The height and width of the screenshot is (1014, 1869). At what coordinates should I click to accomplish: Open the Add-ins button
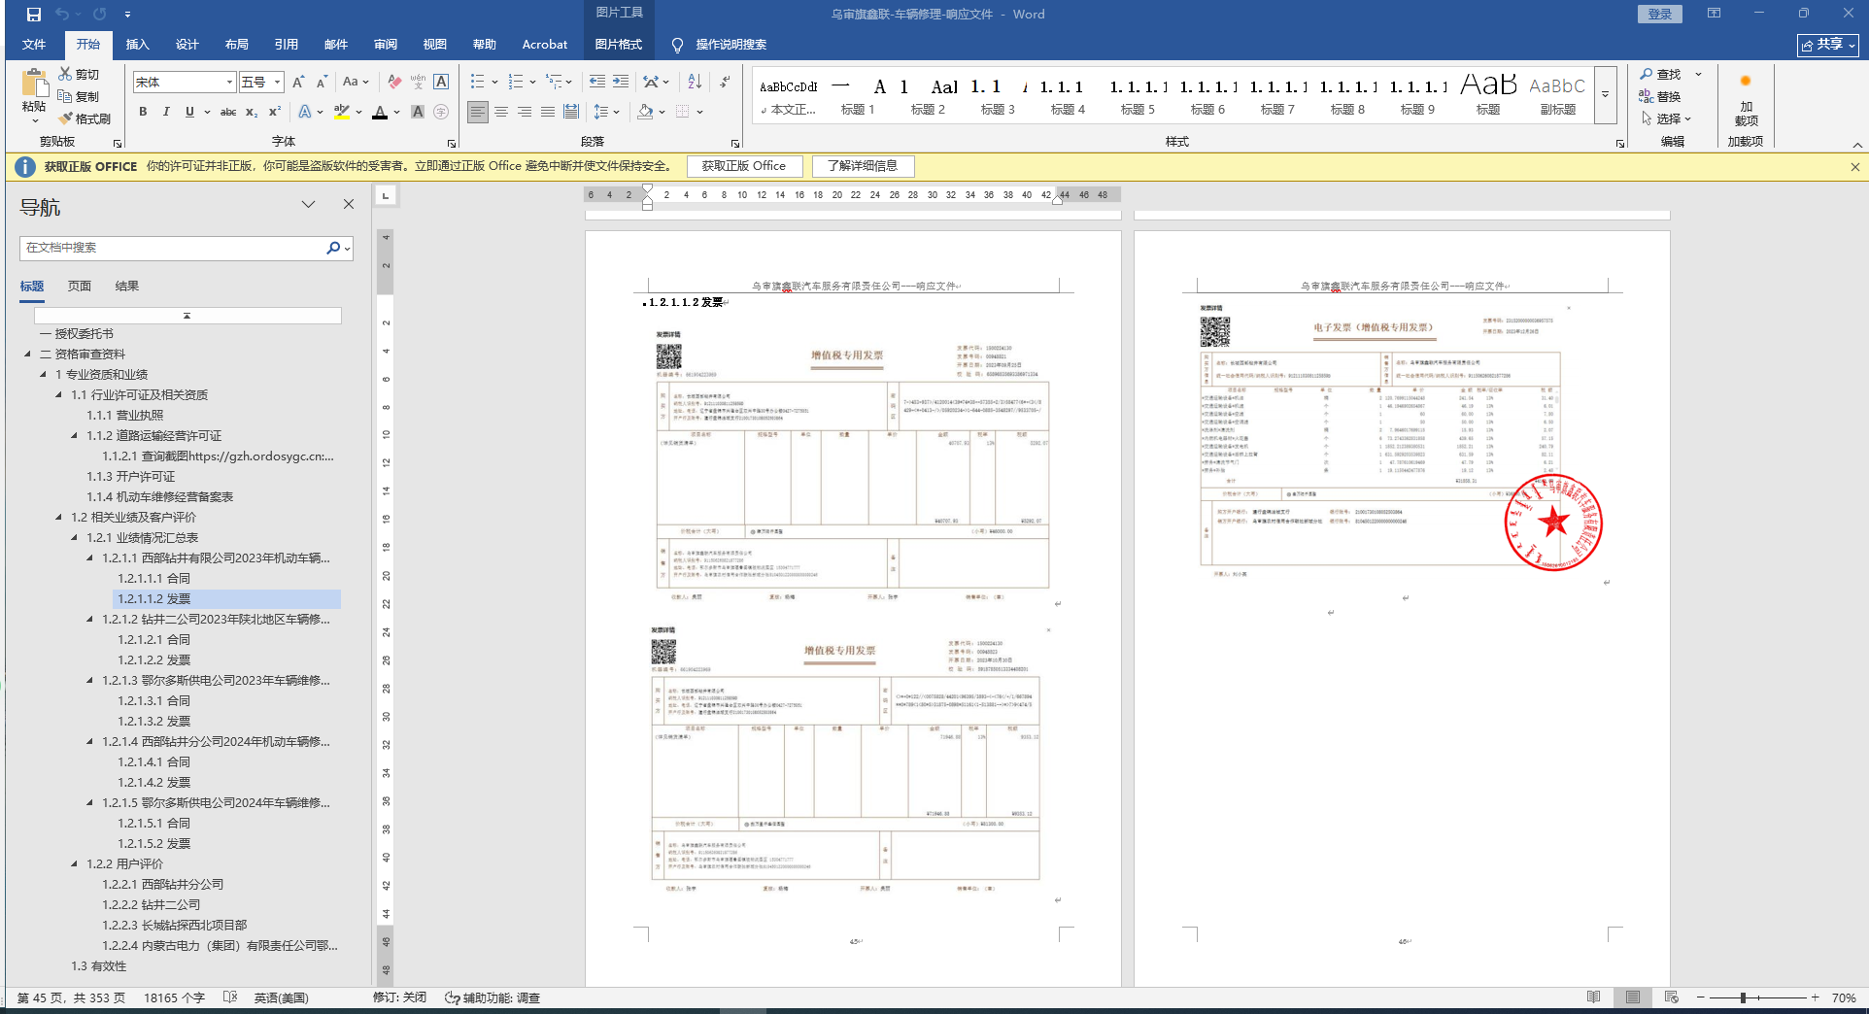point(1746,101)
